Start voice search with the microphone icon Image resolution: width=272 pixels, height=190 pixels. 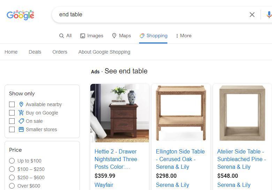click(269, 15)
